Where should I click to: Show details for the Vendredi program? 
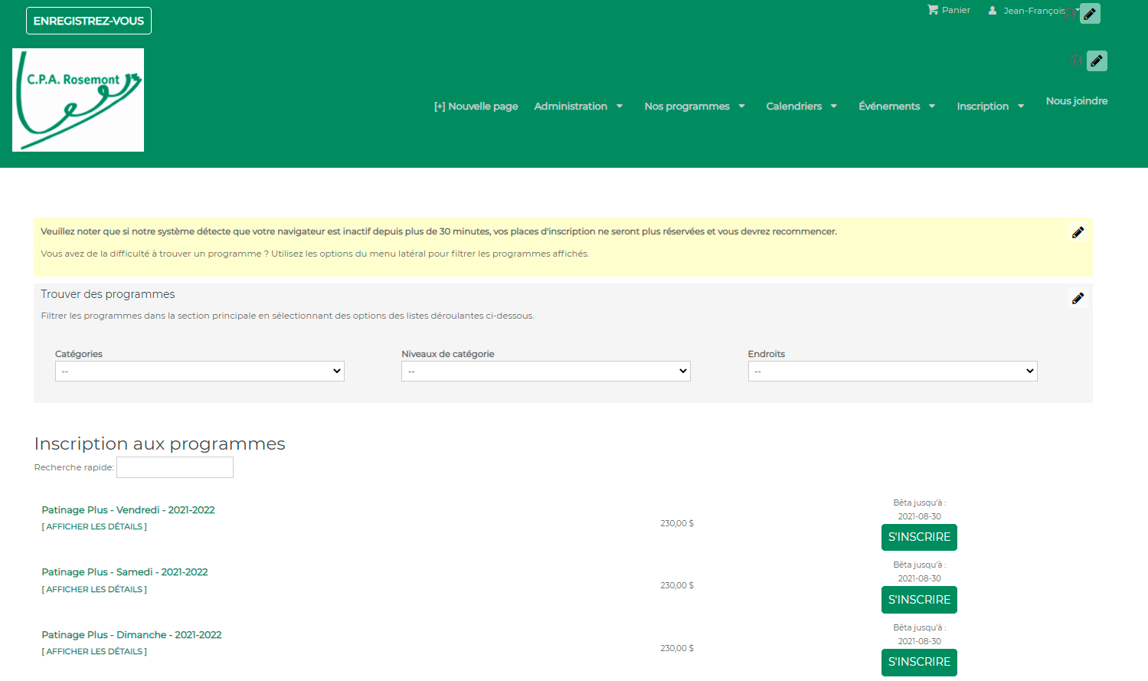click(x=94, y=527)
